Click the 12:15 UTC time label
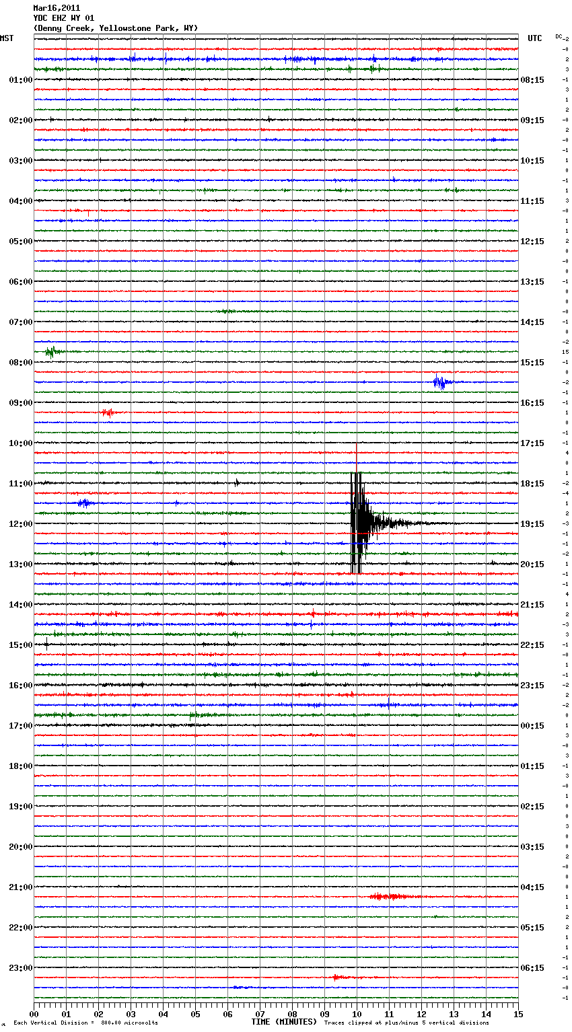The height and width of the screenshot is (1032, 572). (532, 242)
